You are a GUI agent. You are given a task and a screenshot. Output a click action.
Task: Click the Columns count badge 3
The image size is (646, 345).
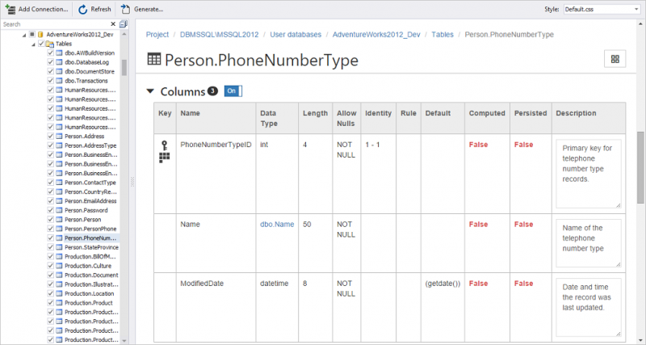(x=212, y=91)
